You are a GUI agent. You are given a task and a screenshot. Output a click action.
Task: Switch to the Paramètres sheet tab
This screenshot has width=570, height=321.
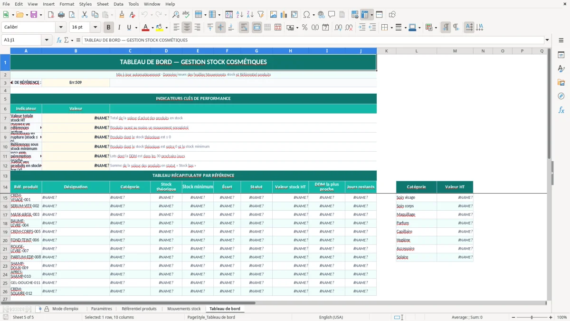pos(102,309)
